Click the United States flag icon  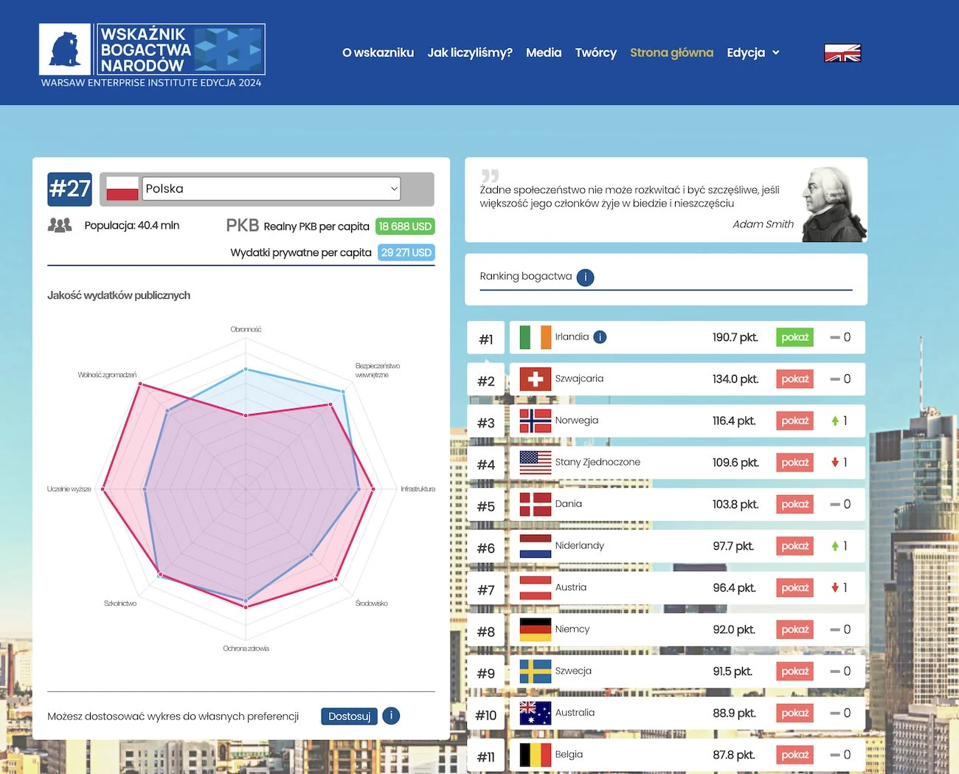(535, 463)
